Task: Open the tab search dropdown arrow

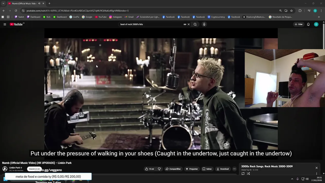Action: pos(3,4)
